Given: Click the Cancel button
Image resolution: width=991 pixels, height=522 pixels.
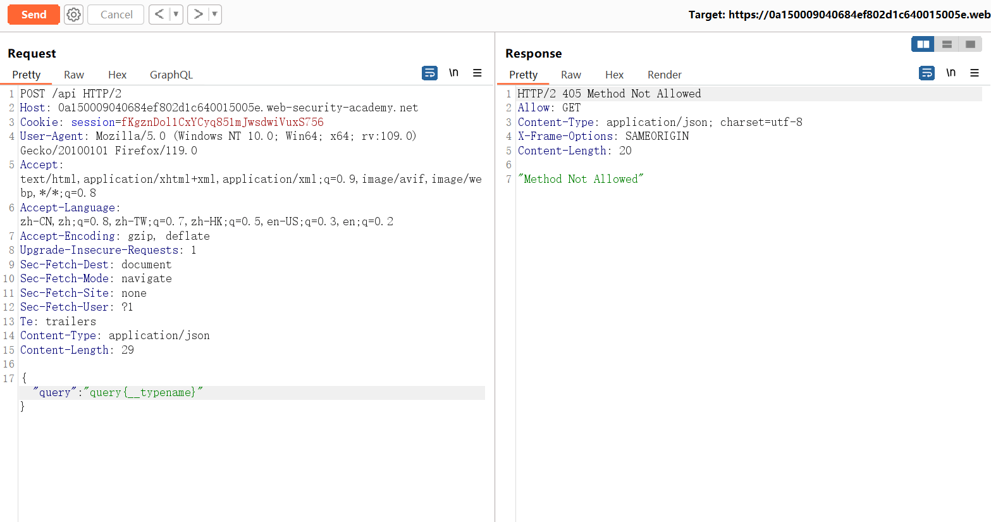Looking at the screenshot, I should [x=116, y=15].
